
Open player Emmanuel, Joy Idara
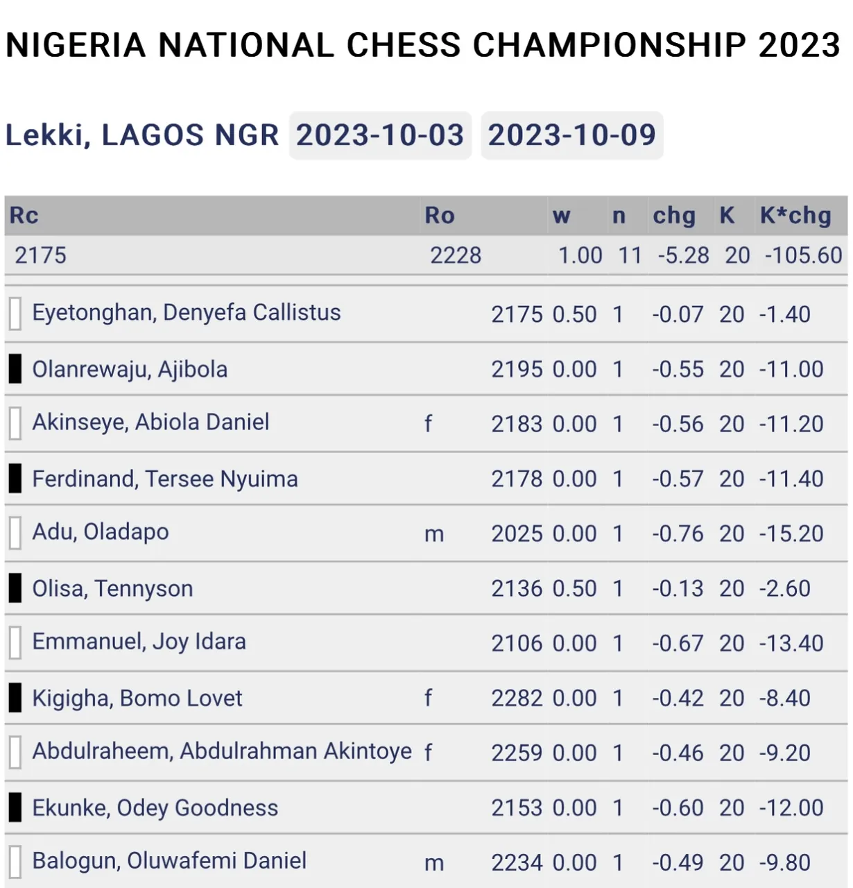point(139,642)
